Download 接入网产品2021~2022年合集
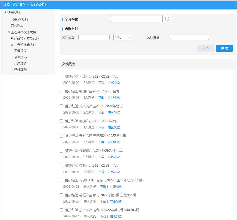This screenshot has width=237, height=220. coord(101,112)
